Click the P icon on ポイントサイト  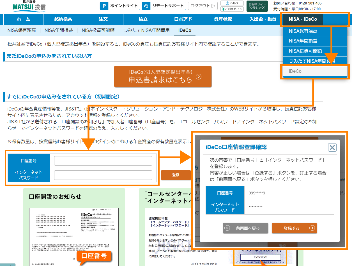tap(105, 6)
